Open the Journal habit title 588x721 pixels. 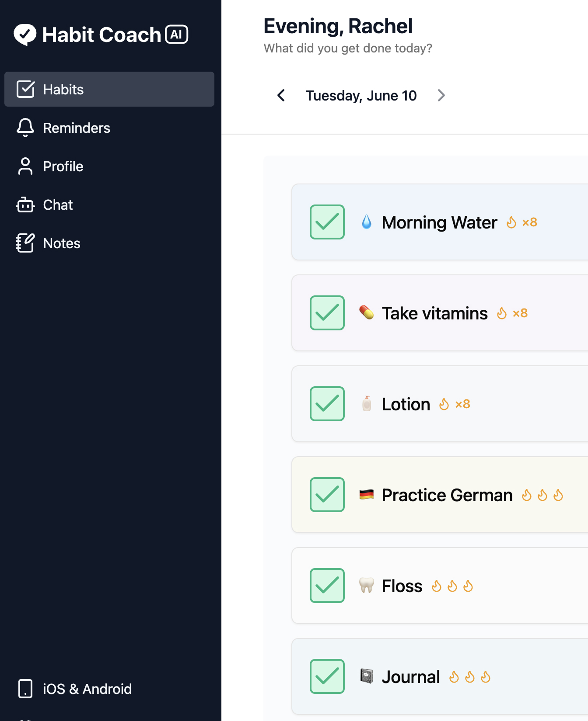411,677
